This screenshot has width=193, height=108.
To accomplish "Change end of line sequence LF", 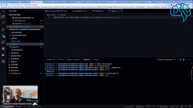I will tap(154, 106).
